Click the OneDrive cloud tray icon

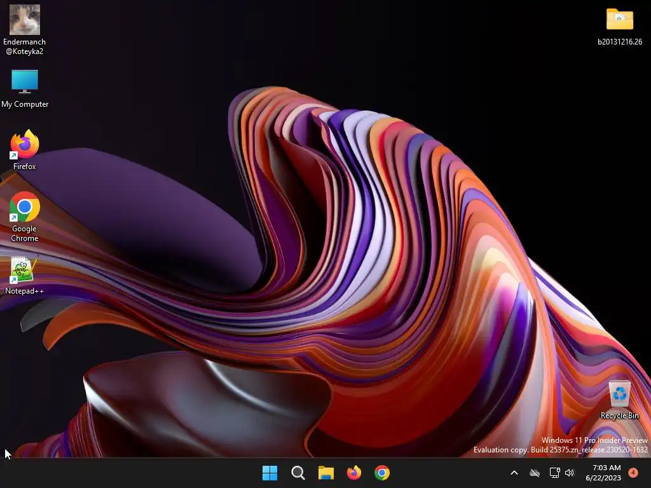click(534, 473)
